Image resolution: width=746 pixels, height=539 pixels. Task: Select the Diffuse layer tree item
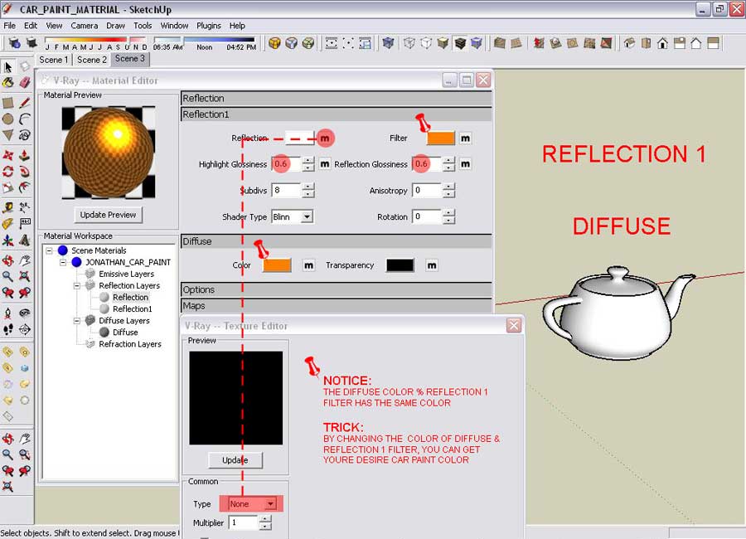tap(125, 333)
